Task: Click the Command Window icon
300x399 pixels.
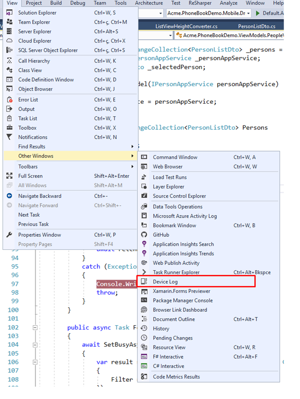Action: (x=144, y=157)
